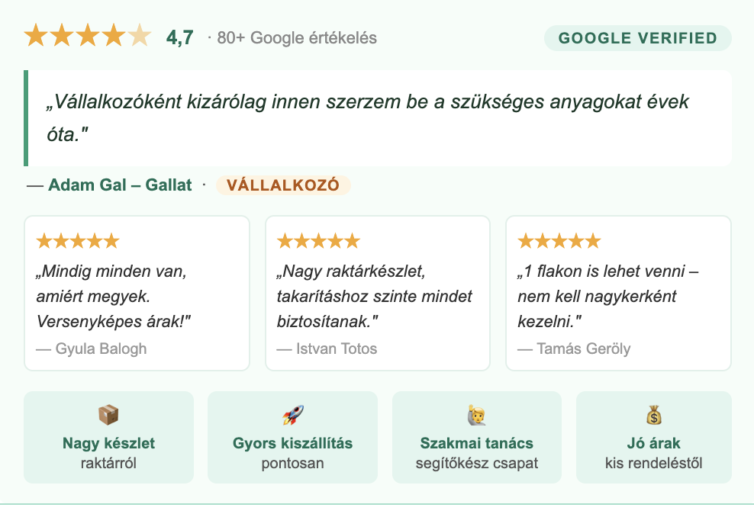The width and height of the screenshot is (754, 514).
Task: Click Istvan Totos's five-star rating
Action: click(x=318, y=241)
